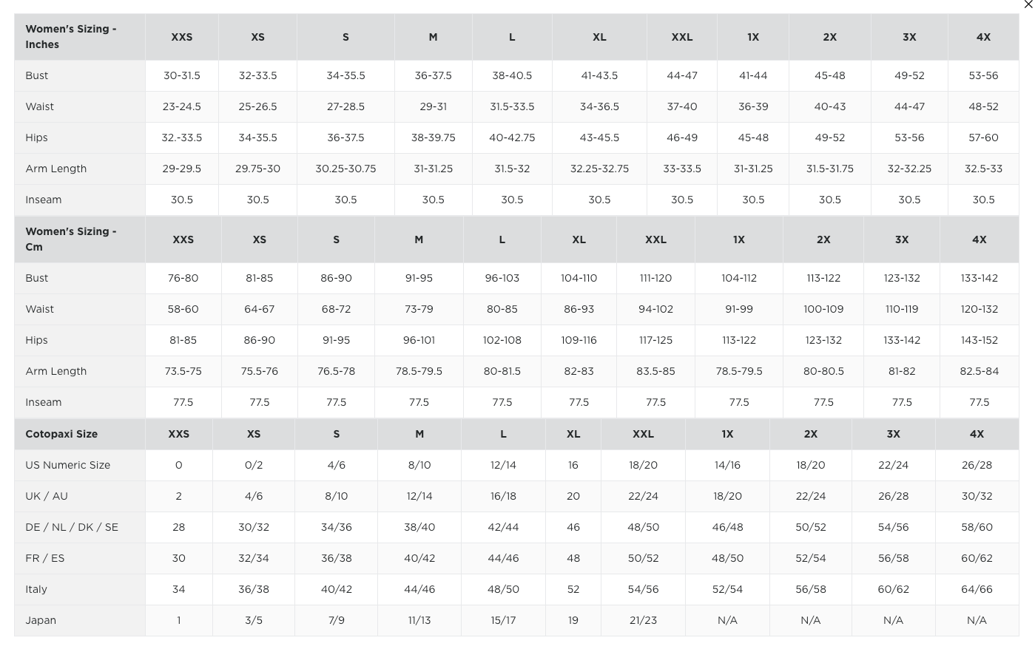Click the 64/66 Italy size cell
This screenshot has width=1035, height=649.
pos(977,589)
